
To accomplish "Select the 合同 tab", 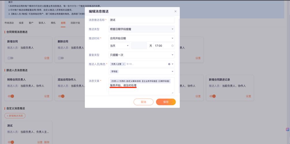I will click(x=63, y=23).
